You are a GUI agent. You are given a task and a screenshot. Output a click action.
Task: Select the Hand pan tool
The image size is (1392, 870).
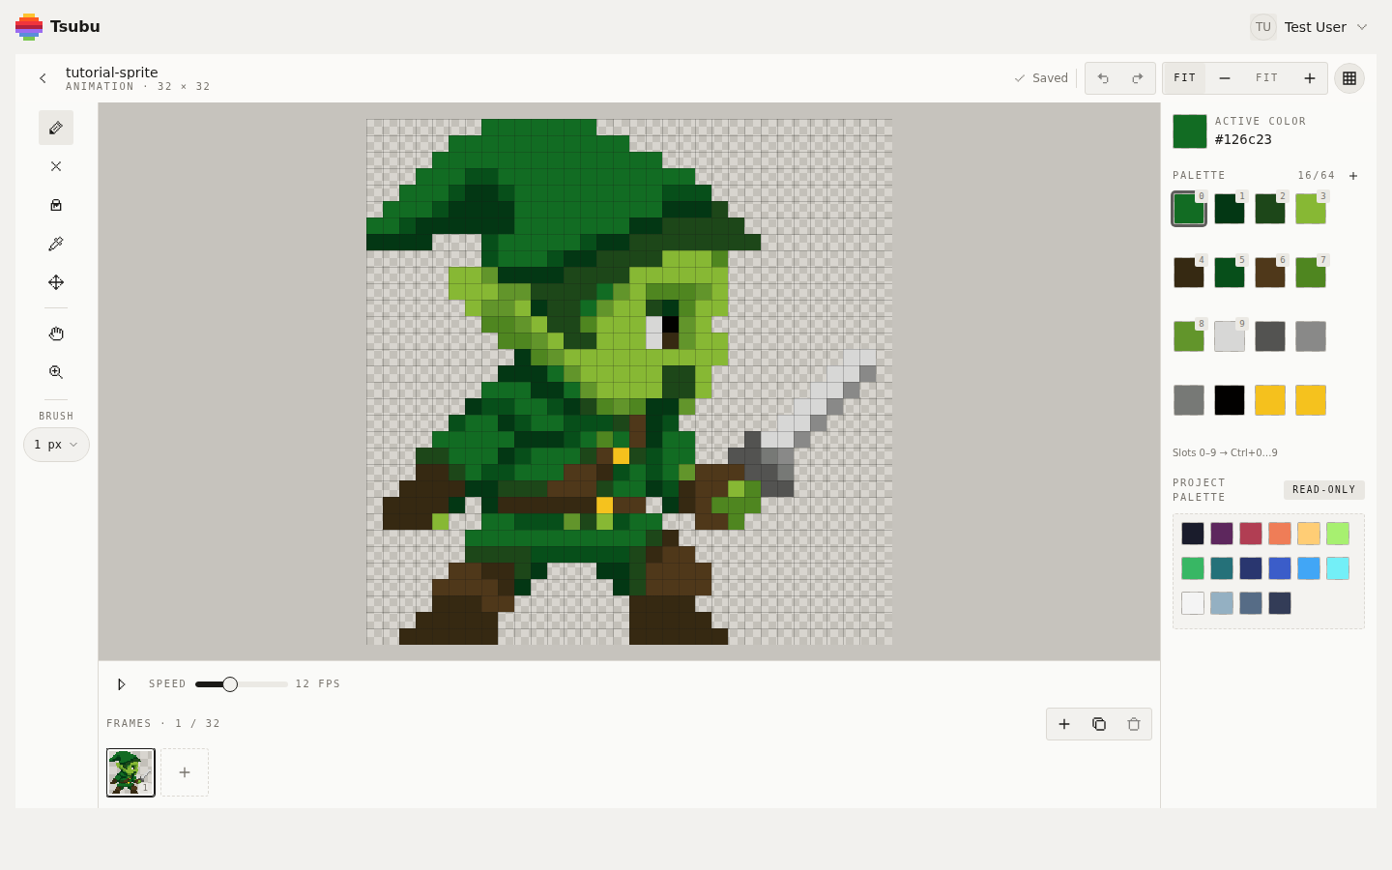tap(56, 333)
